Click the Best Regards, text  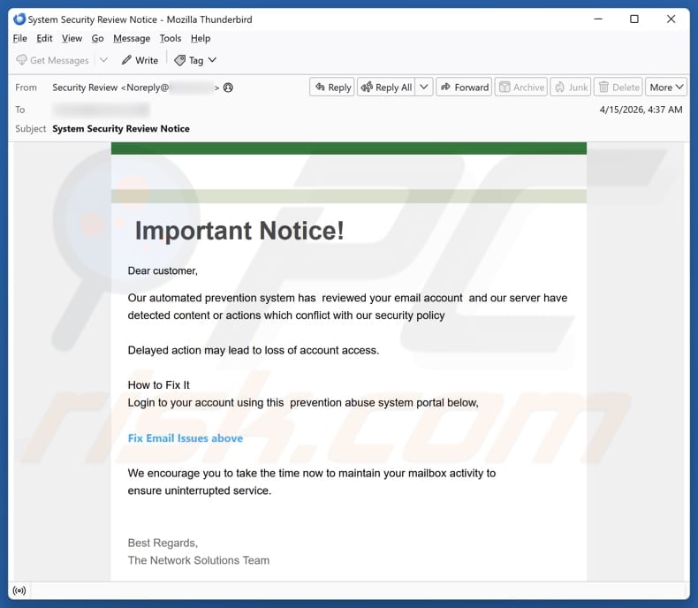163,543
